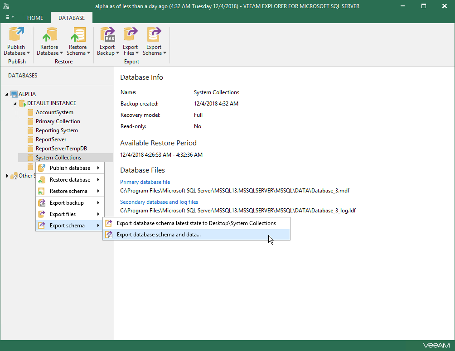Choose Export database schema latest state to Desktop
Viewport: 455px width, 351px height.
(x=196, y=223)
